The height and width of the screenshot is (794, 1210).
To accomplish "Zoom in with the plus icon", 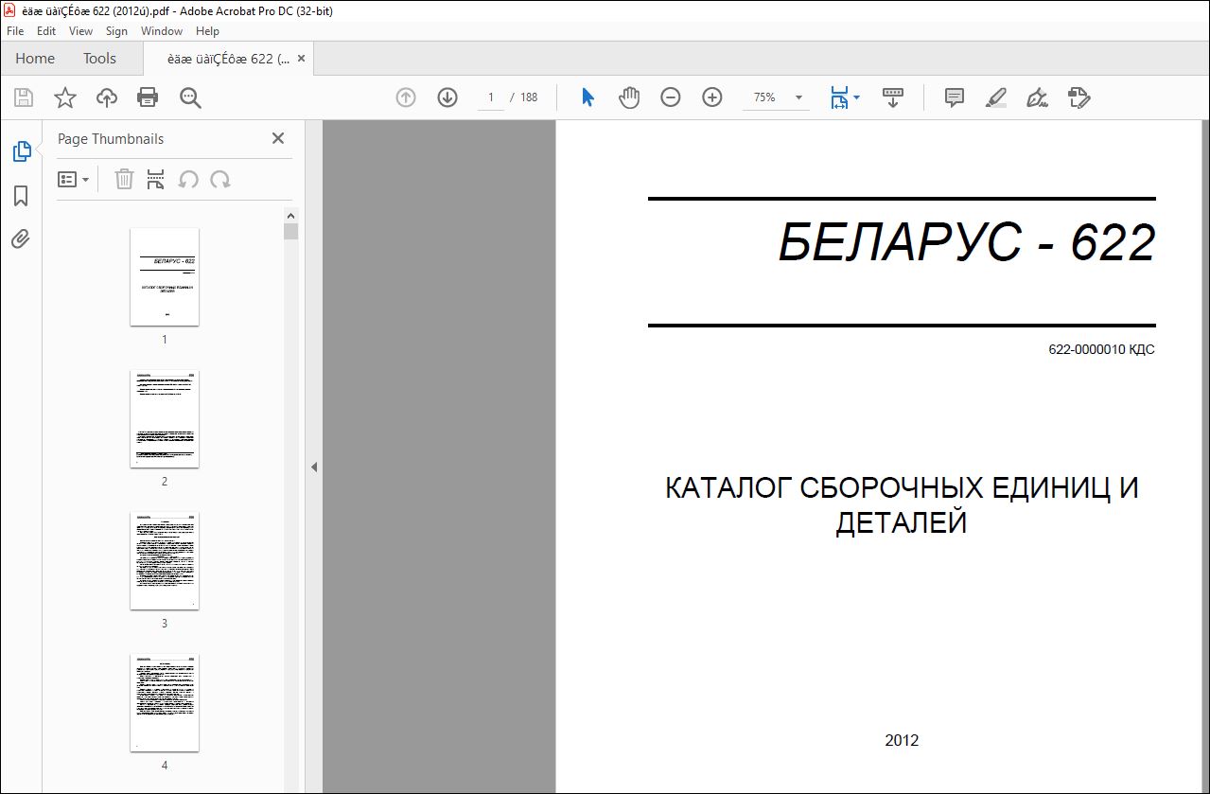I will click(712, 97).
